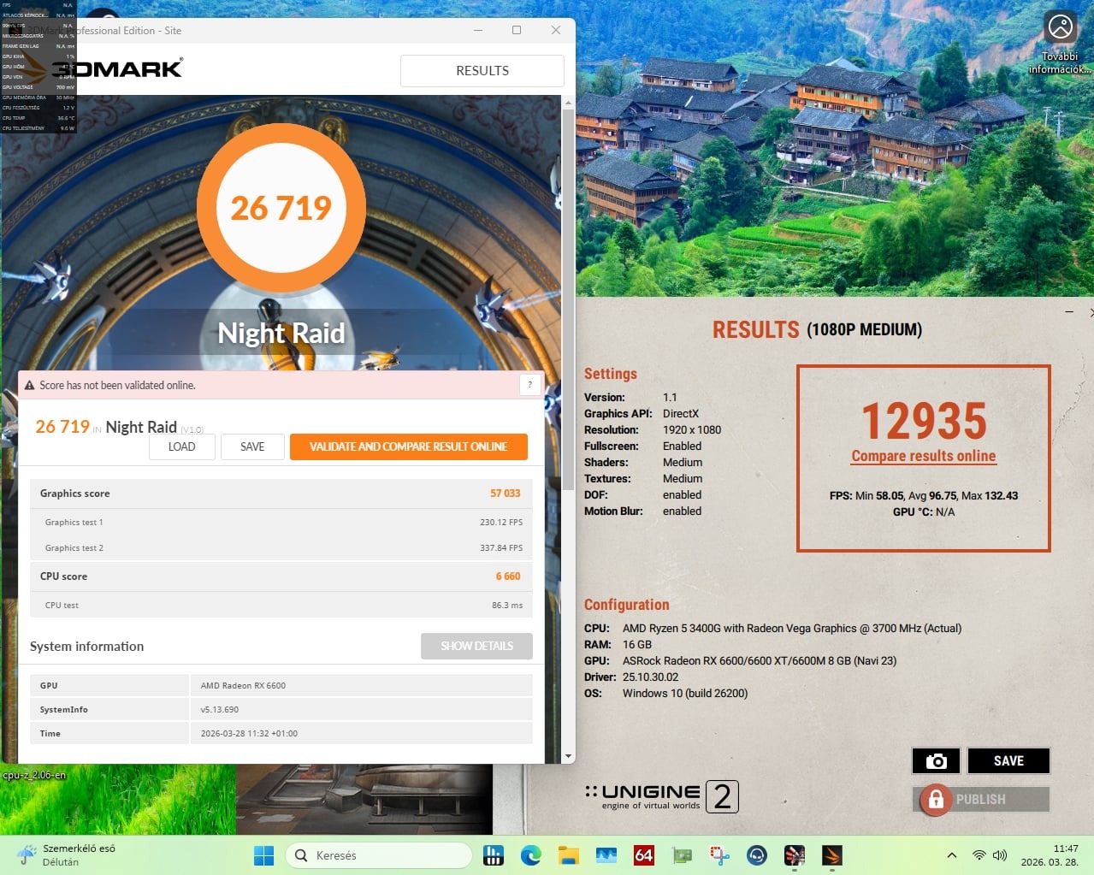Open the Snipping Tool in taskbar
The width and height of the screenshot is (1094, 875).
[719, 855]
